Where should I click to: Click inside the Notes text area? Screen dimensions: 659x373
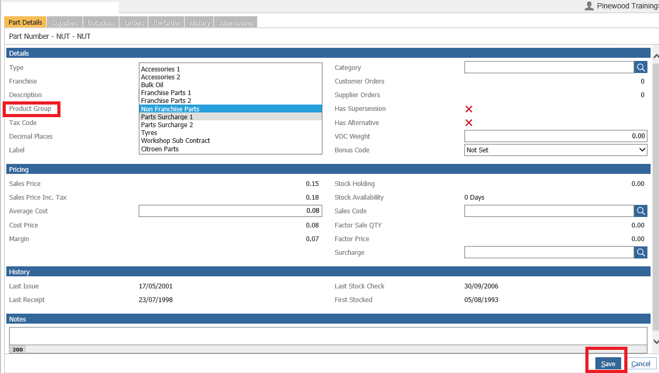328,336
